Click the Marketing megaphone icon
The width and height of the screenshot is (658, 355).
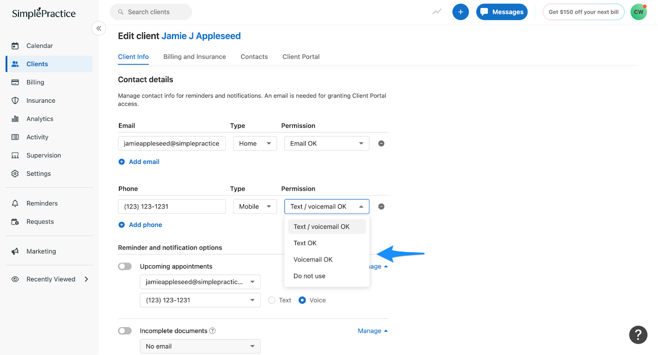(15, 251)
